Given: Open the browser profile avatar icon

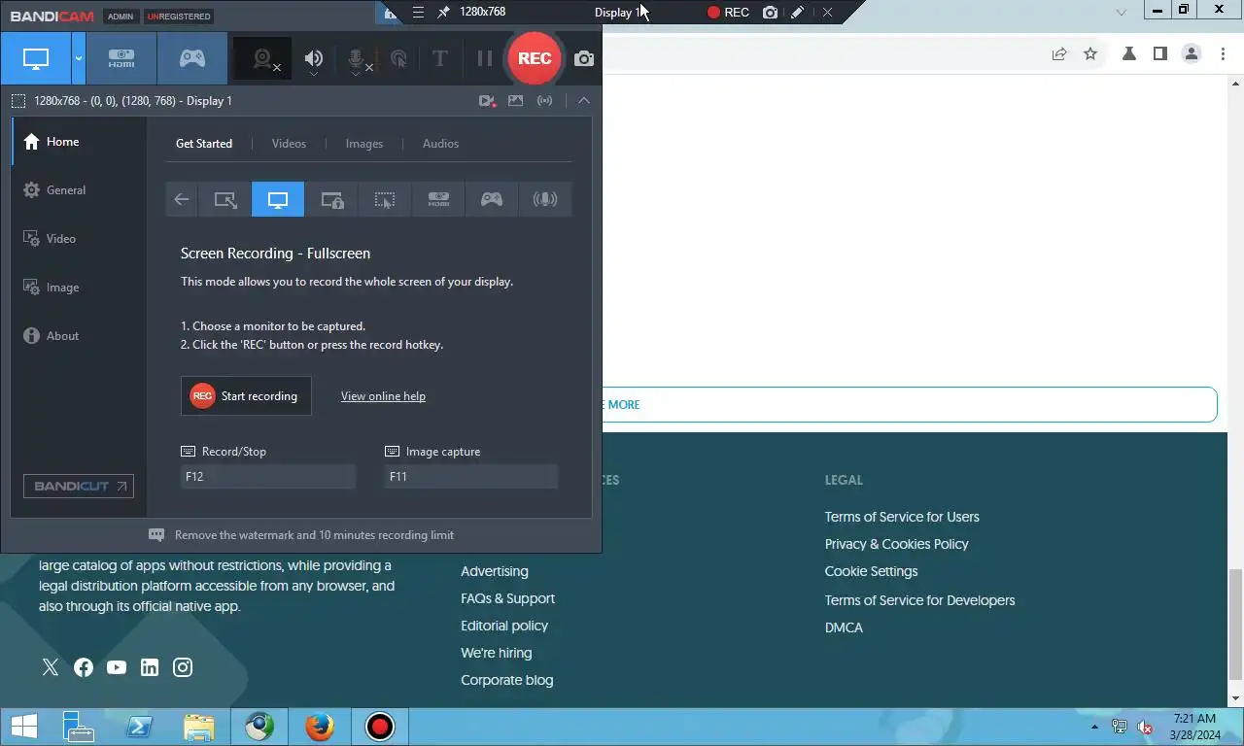Looking at the screenshot, I should [x=1192, y=54].
